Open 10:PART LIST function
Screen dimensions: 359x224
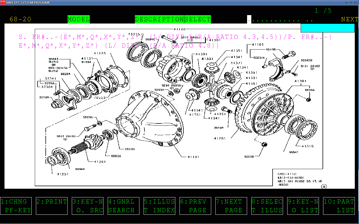click(x=339, y=206)
